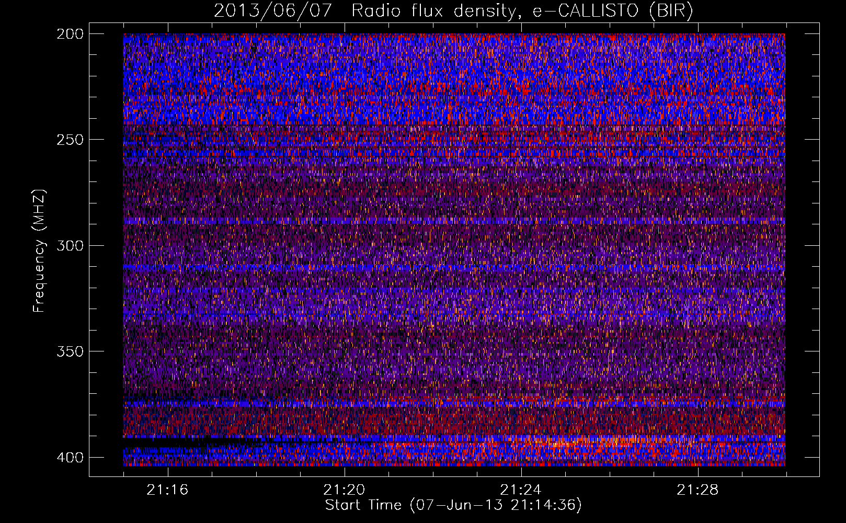Click the 400 frequency tick label
This screenshot has height=523, width=846.
point(70,457)
